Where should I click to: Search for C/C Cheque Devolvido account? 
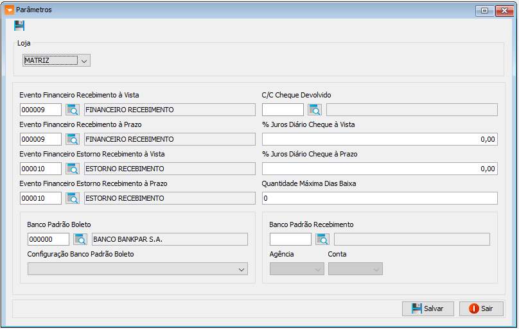315,110
